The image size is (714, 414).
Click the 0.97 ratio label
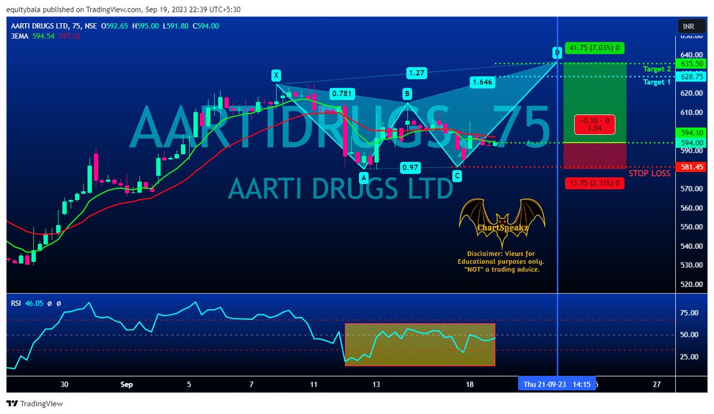(409, 168)
